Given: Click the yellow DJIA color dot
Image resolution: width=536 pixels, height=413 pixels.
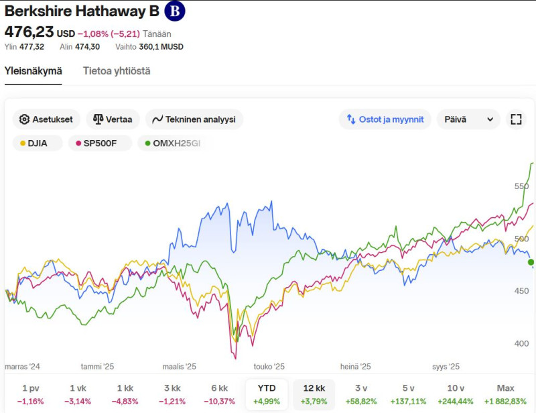Looking at the screenshot, I should coord(23,143).
